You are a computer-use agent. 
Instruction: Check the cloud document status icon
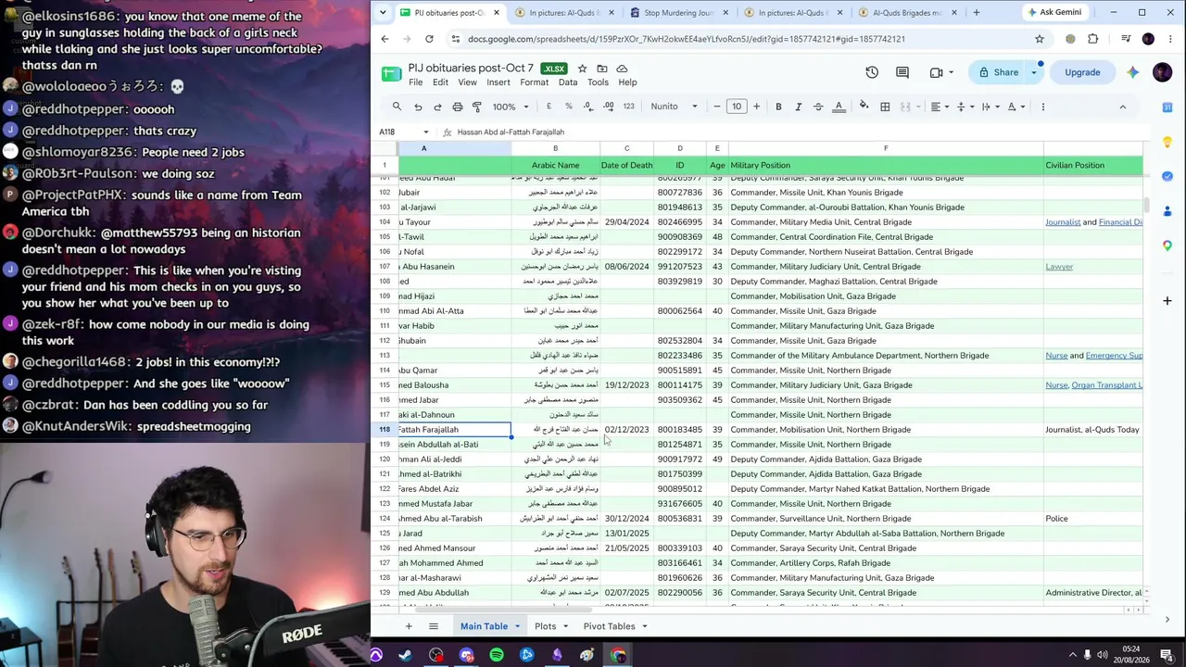click(x=622, y=69)
